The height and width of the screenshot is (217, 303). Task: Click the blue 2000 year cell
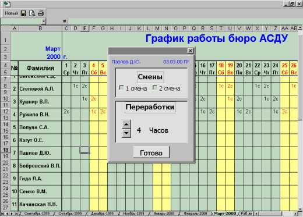(54, 56)
